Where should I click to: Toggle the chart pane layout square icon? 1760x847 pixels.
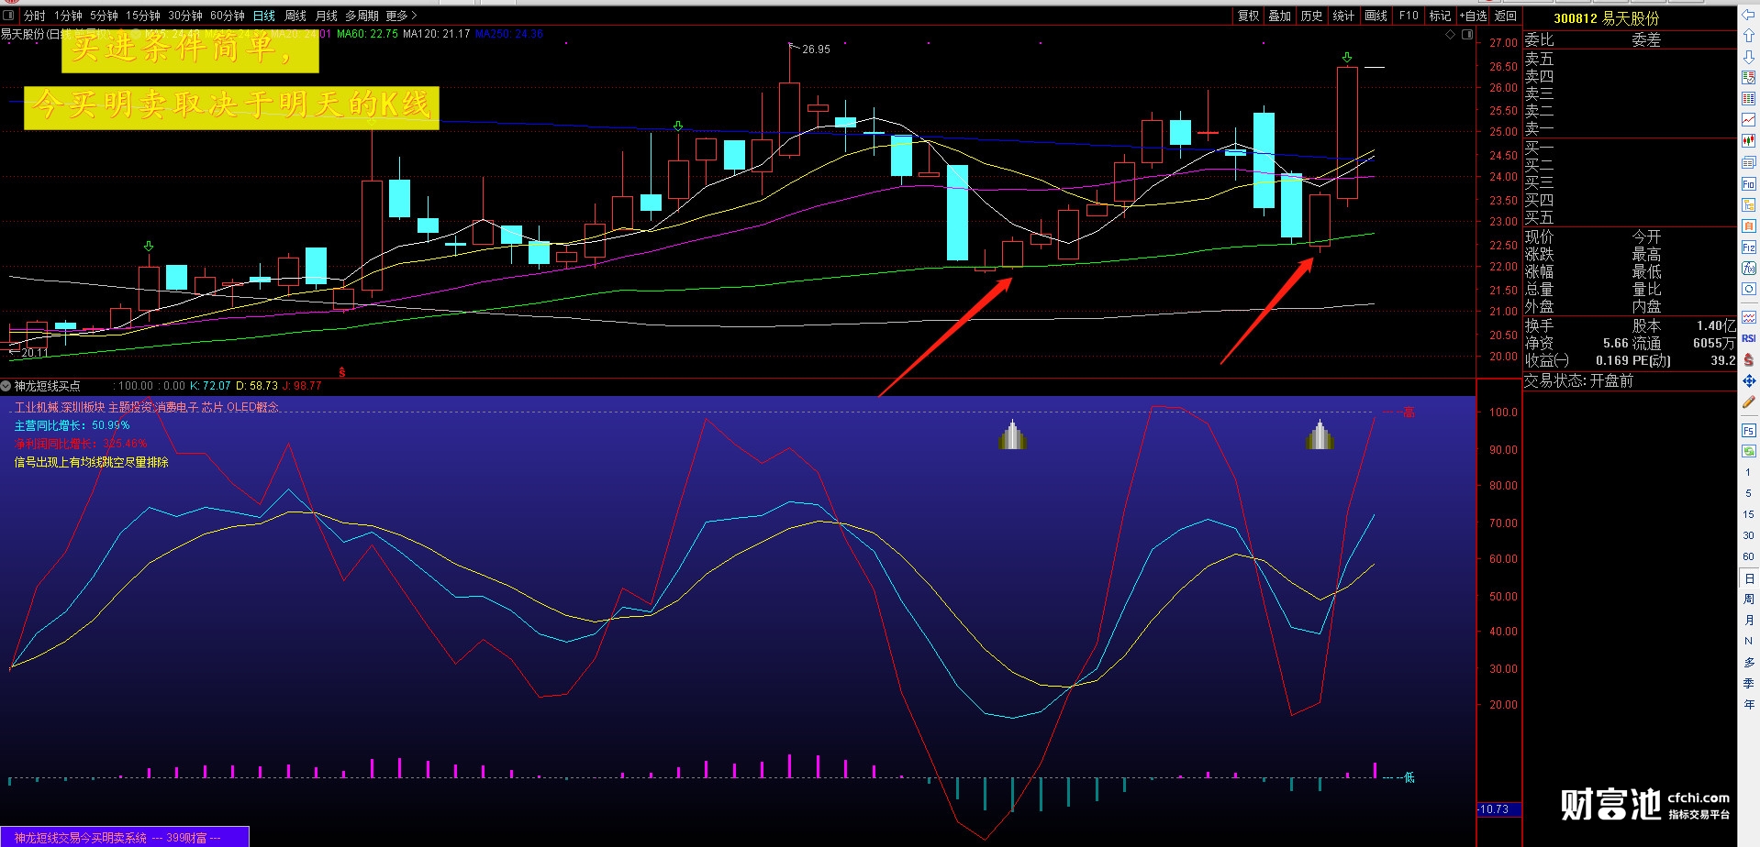(x=1467, y=35)
